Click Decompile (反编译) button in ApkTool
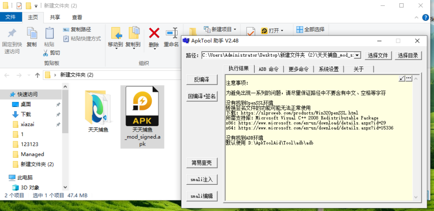This screenshot has width=434, height=211. pos(201,80)
